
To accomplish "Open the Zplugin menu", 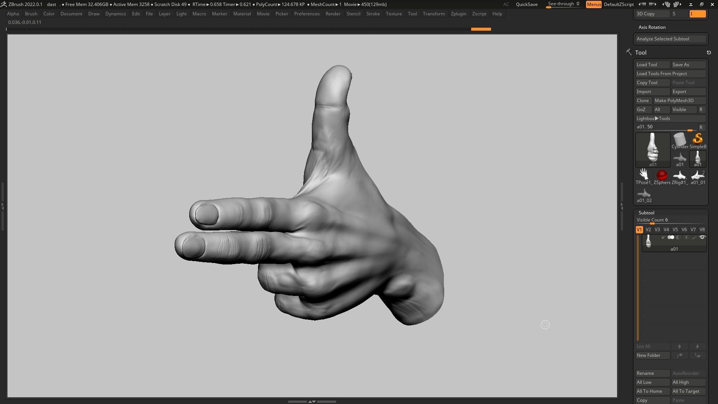I will [x=458, y=14].
